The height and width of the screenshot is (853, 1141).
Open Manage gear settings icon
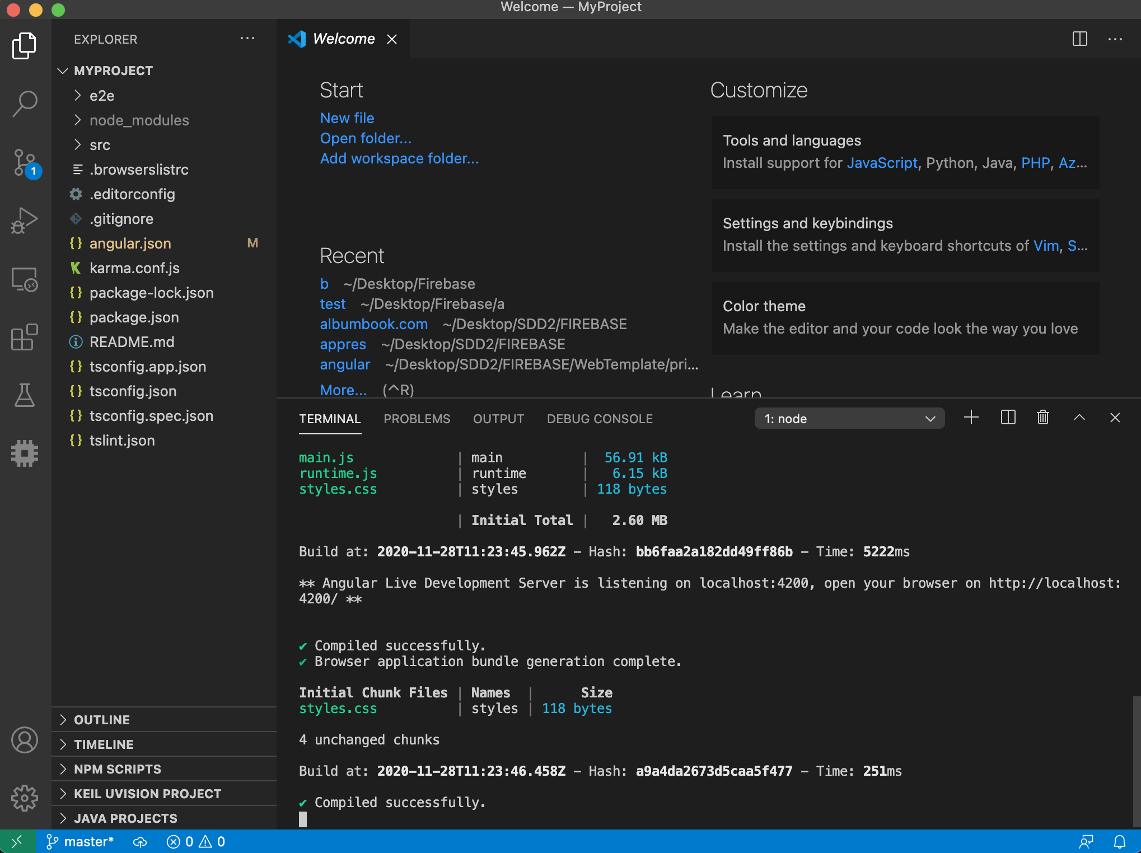coord(25,798)
